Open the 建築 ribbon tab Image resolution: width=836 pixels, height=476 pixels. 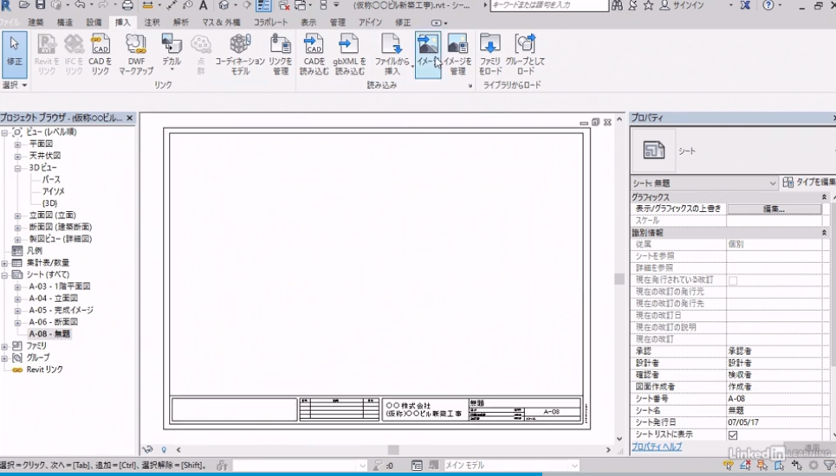tap(36, 22)
